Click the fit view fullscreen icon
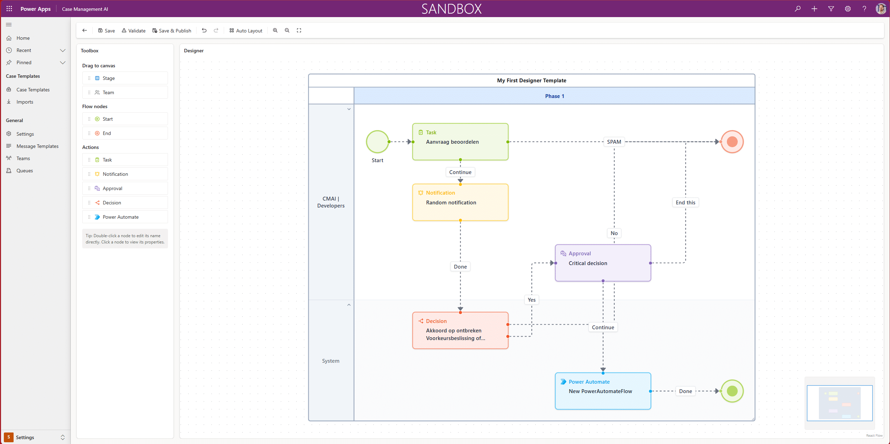 point(299,31)
